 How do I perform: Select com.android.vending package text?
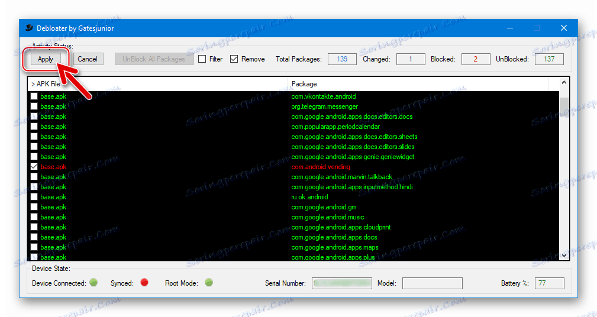(321, 167)
